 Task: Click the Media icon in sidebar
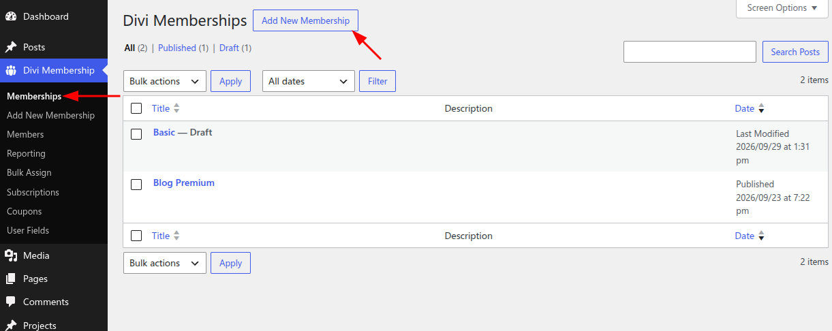coord(11,255)
